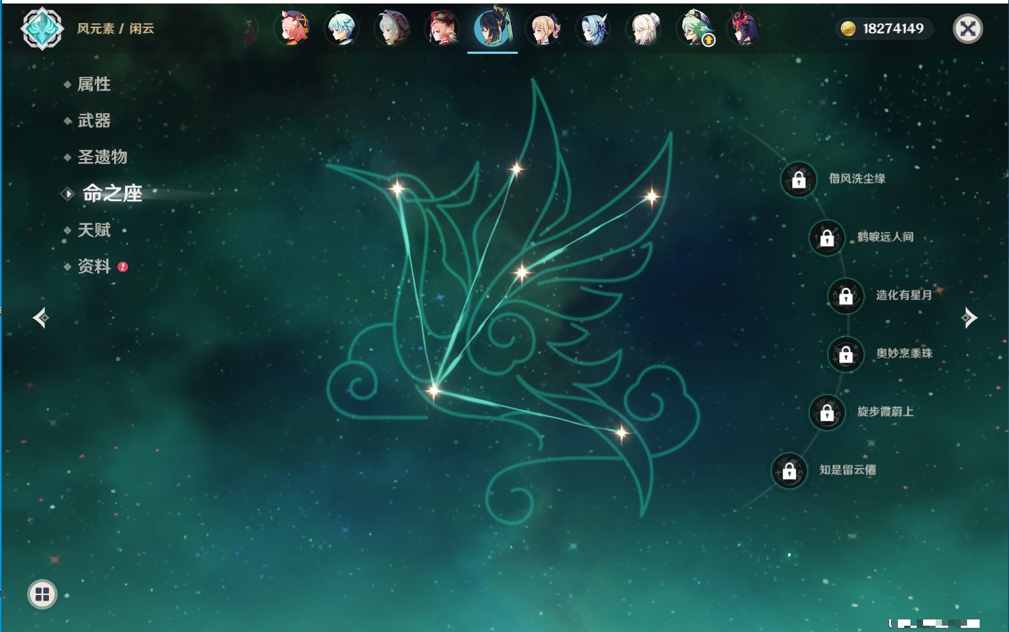Open the 圣遗物 artifacts tab

[x=102, y=157]
